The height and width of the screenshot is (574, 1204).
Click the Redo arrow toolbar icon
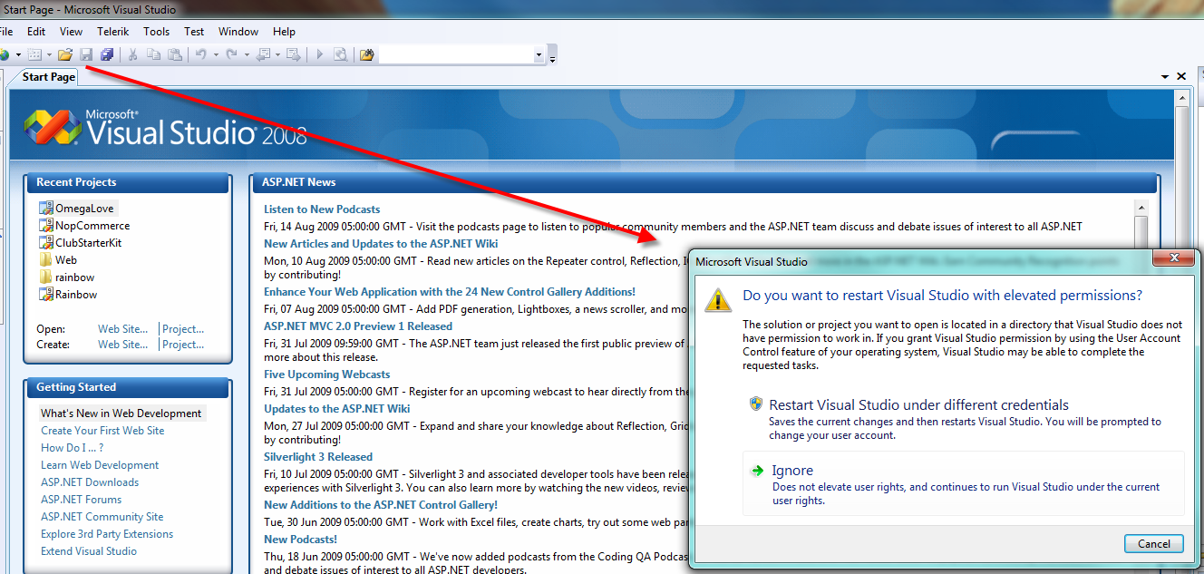231,54
